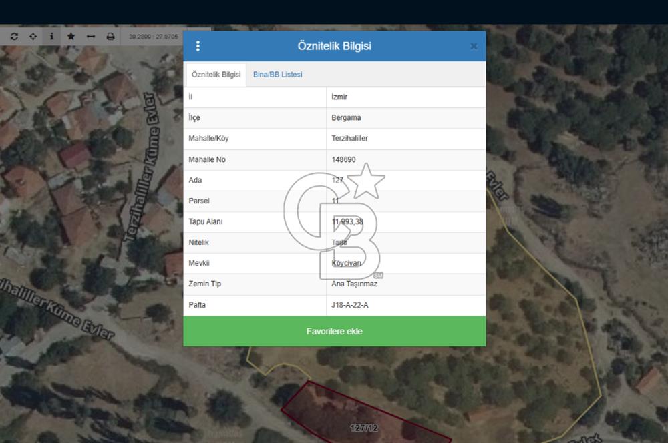Open favorites star icon in toolbar
Image resolution: width=668 pixels, height=443 pixels.
pyautogui.click(x=71, y=37)
